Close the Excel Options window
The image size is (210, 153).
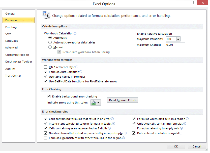pos(202,3)
